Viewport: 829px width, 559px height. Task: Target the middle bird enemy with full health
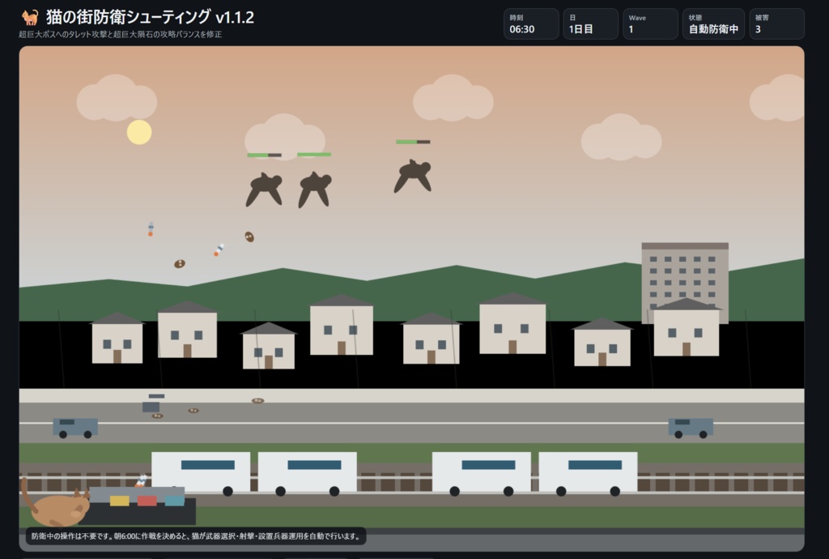pyautogui.click(x=315, y=189)
